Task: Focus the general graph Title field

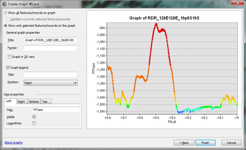Action: click(50, 40)
